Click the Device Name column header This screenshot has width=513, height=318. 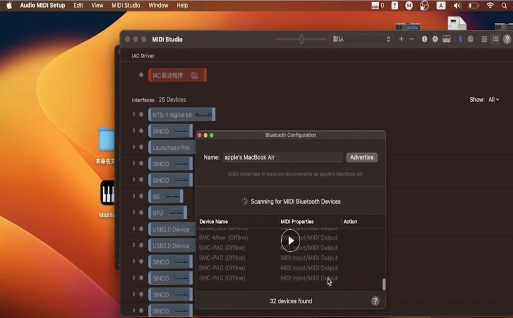213,221
